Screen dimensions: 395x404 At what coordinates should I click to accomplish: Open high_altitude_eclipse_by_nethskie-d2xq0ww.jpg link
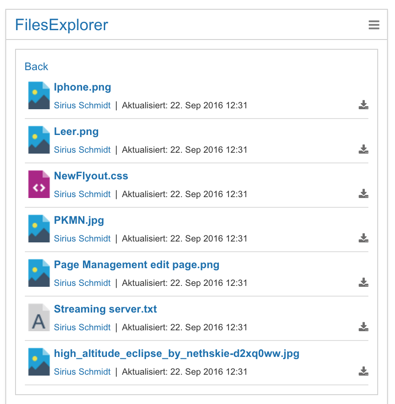[x=177, y=353]
